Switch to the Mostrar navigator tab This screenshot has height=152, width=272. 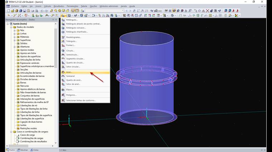coord(23,150)
